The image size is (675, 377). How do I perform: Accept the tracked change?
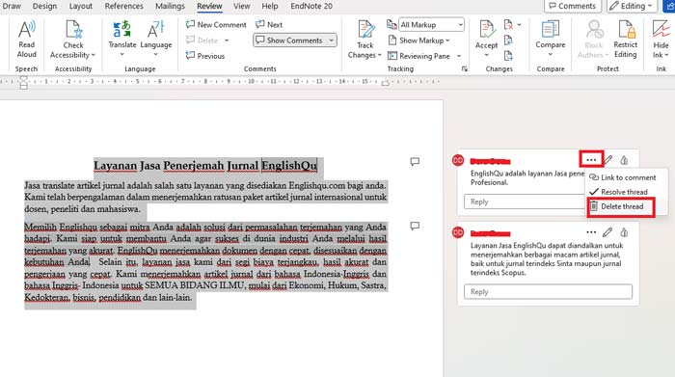point(486,35)
